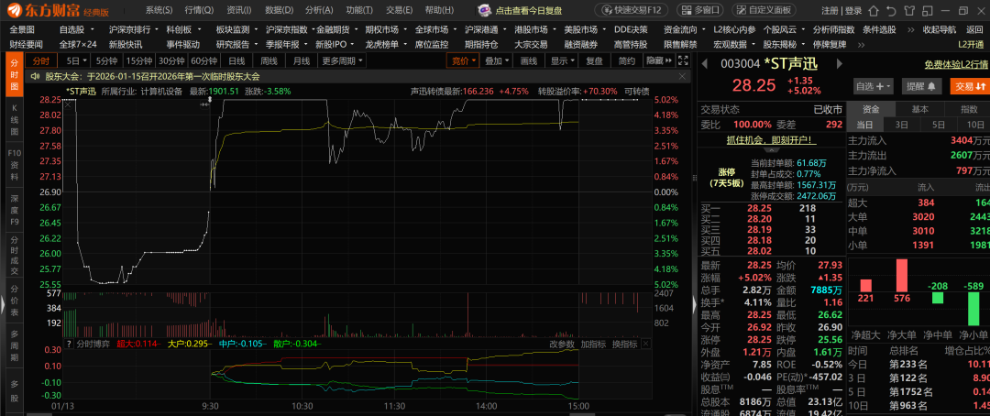Image resolution: width=990 pixels, height=416 pixels.
Task: Switch to the 指数 tab
Action: (x=969, y=108)
